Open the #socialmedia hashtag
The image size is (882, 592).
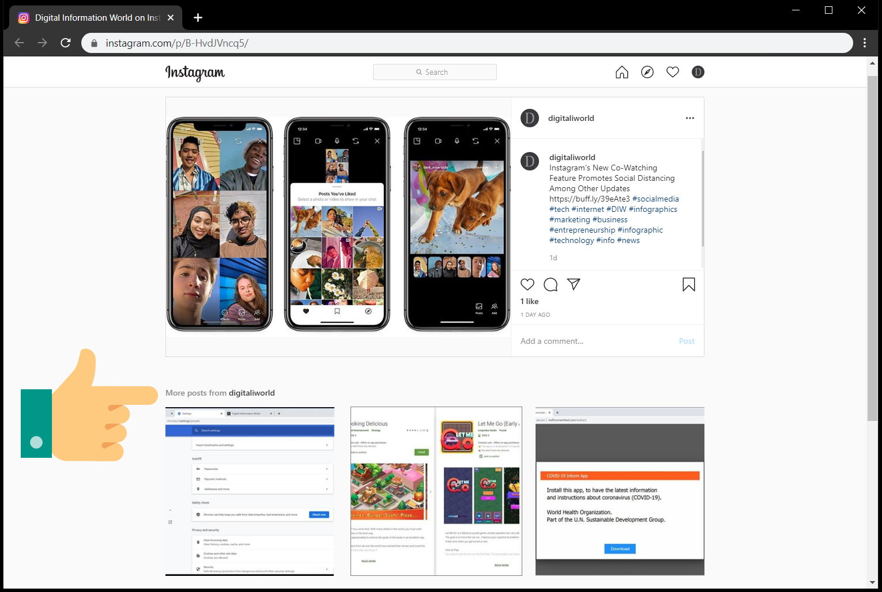pyautogui.click(x=655, y=199)
